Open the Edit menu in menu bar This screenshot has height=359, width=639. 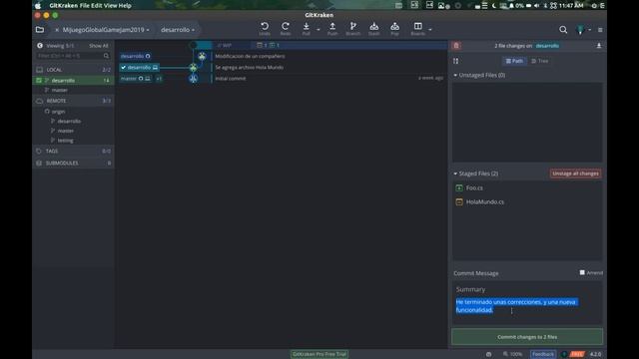97,6
